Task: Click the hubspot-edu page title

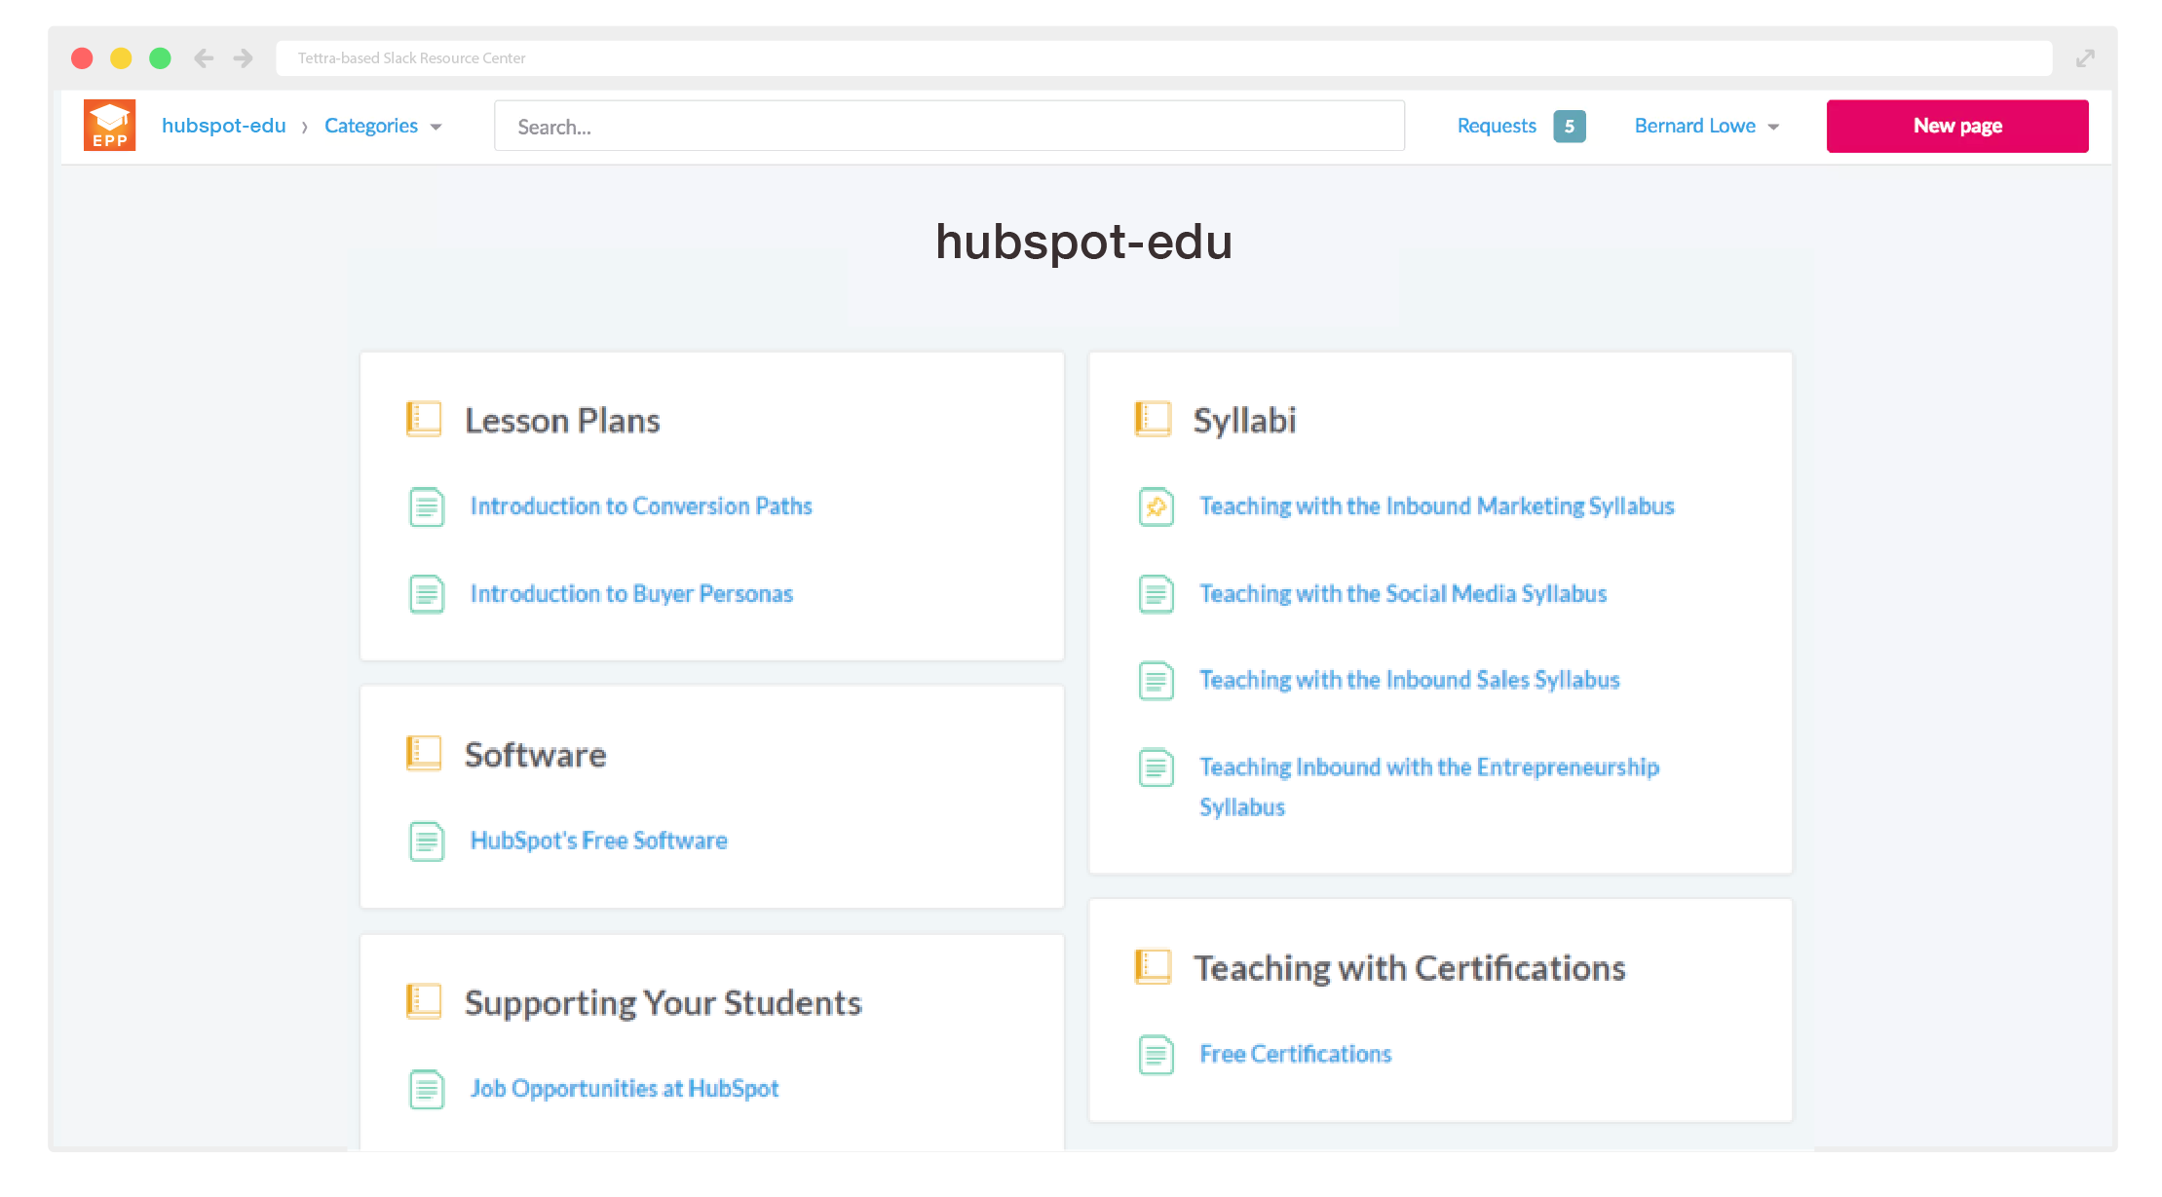Action: point(1083,242)
